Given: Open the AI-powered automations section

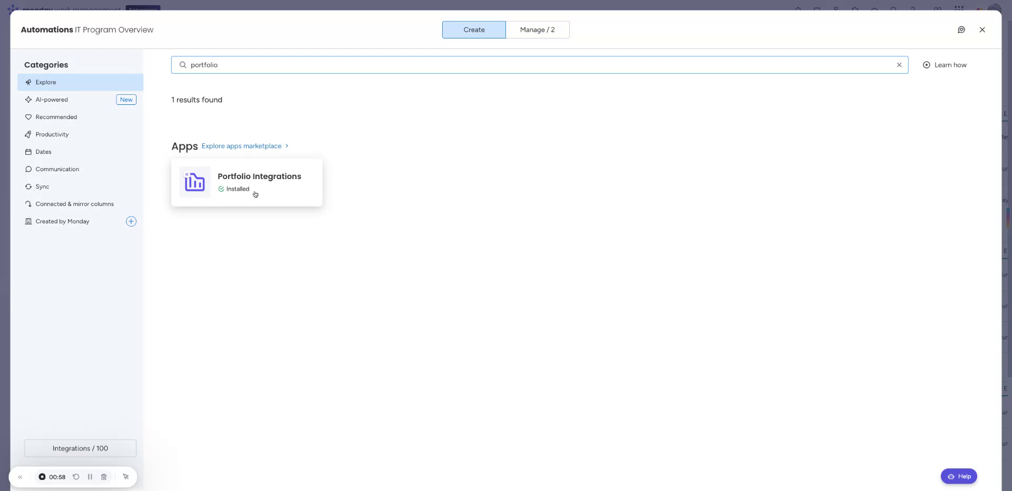Looking at the screenshot, I should [52, 99].
